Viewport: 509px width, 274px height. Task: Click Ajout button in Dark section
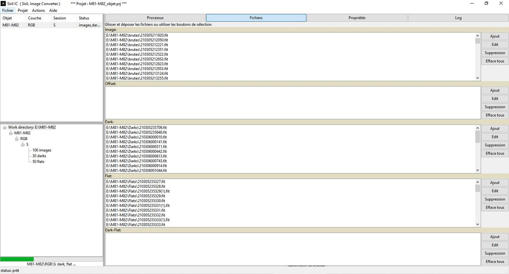click(x=495, y=129)
